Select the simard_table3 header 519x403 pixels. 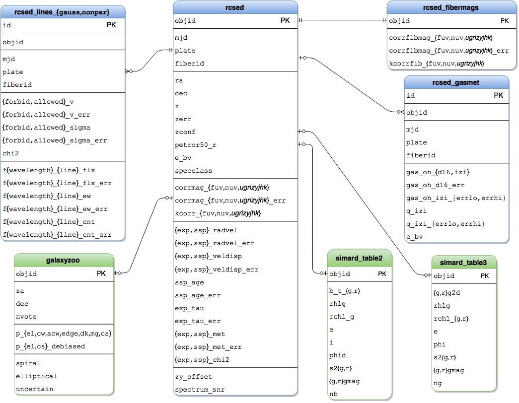(463, 262)
